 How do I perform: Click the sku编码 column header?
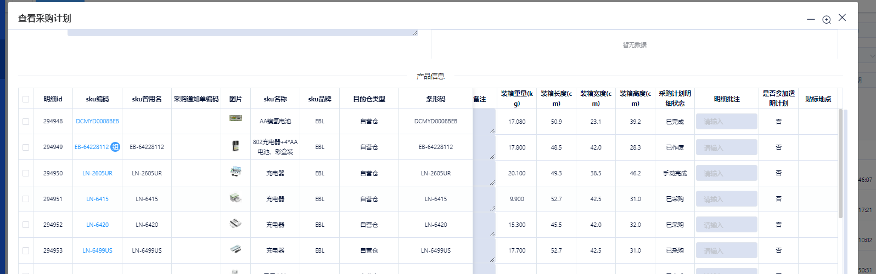(x=97, y=99)
